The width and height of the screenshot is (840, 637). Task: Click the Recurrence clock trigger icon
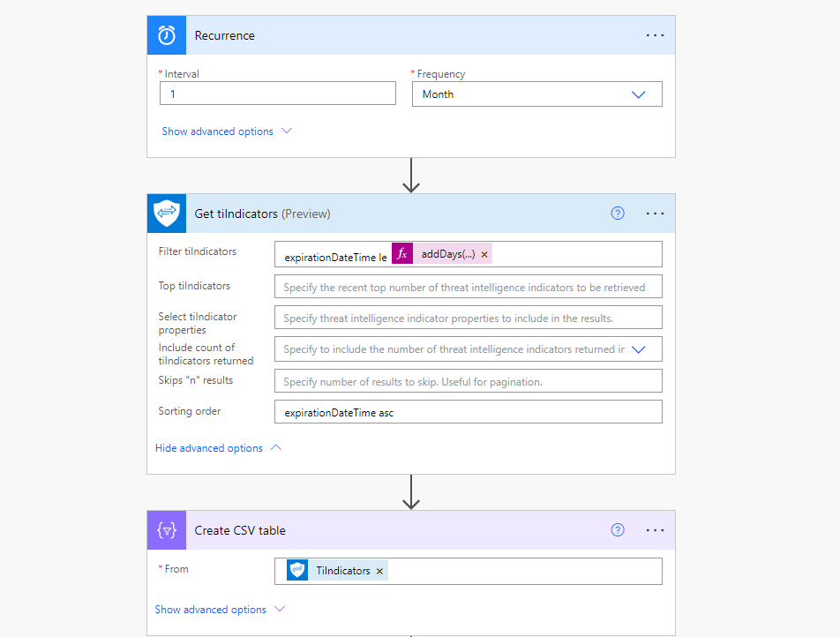pos(167,36)
